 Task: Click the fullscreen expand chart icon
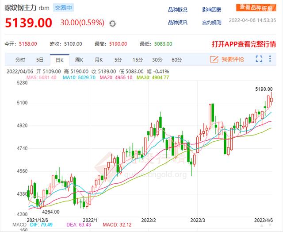pos(260,59)
